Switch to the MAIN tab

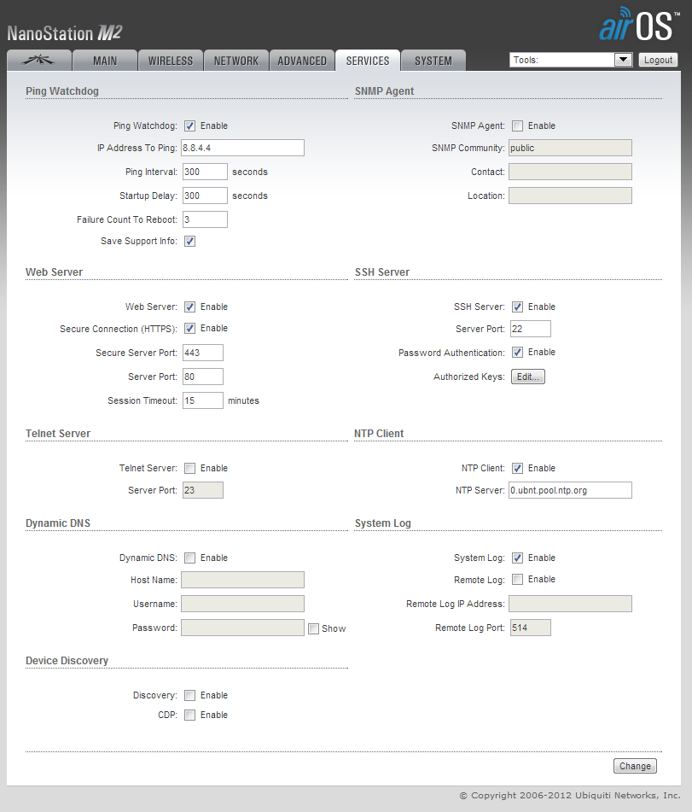click(105, 61)
